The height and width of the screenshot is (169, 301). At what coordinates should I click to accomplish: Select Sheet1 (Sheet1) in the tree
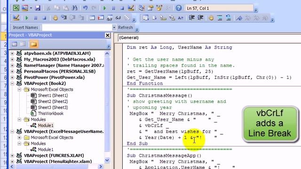(x=53, y=95)
